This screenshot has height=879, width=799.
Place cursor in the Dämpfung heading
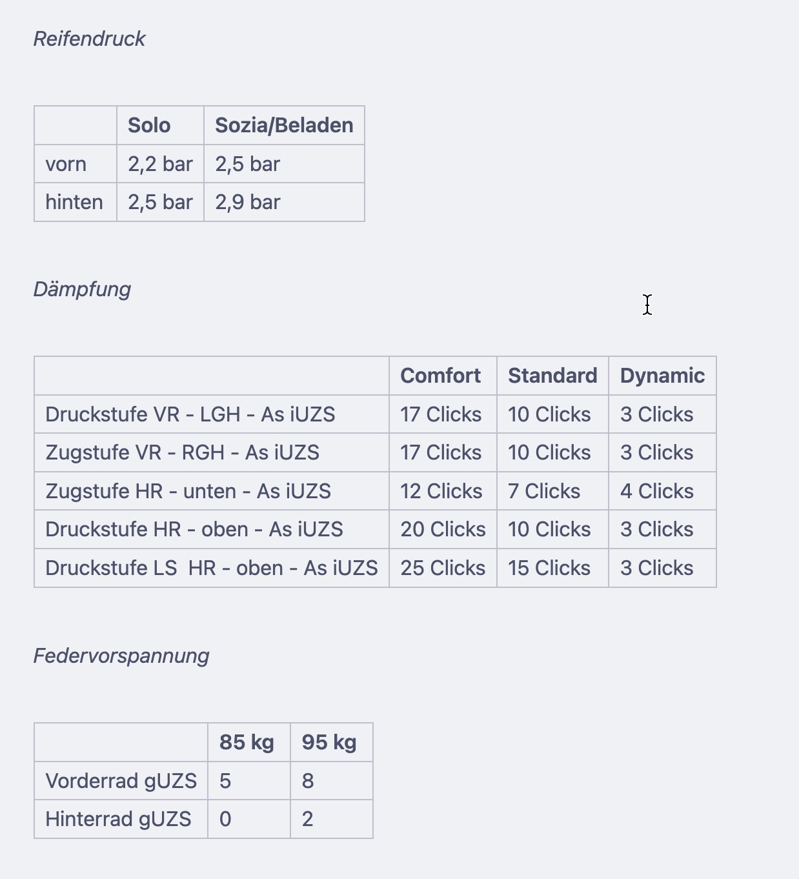coord(82,289)
